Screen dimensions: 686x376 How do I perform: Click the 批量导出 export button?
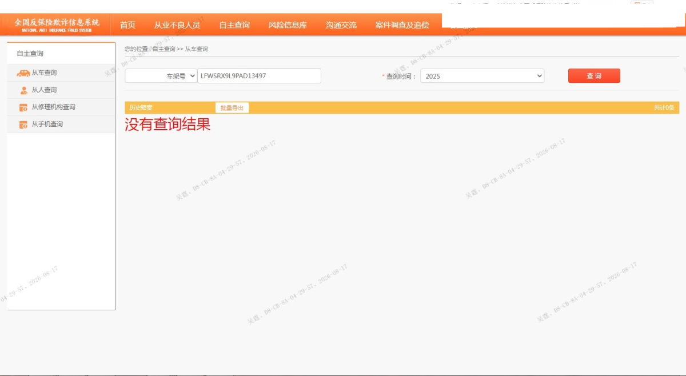[232, 107]
